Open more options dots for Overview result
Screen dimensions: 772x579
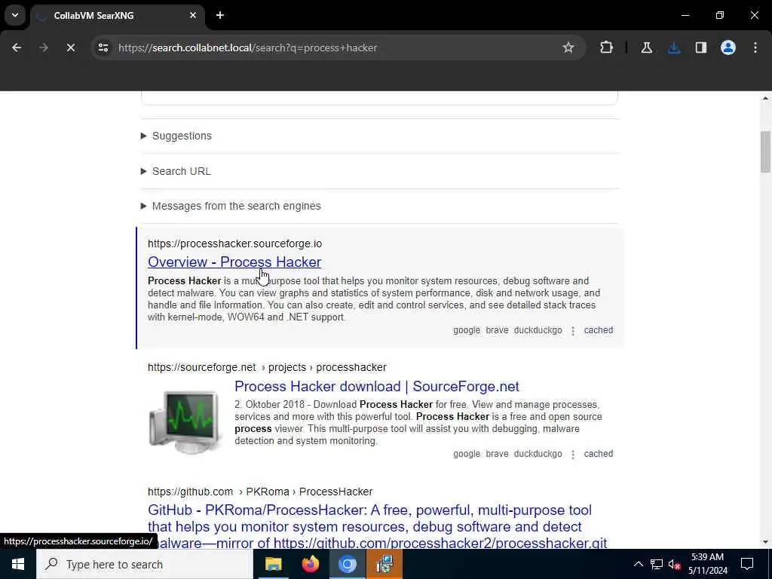[x=573, y=331]
